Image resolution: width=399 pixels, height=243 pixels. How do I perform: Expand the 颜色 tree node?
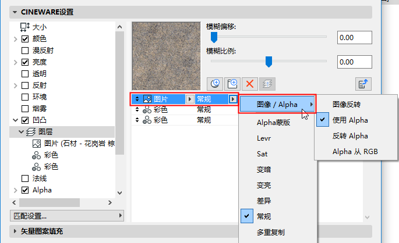click(15, 39)
